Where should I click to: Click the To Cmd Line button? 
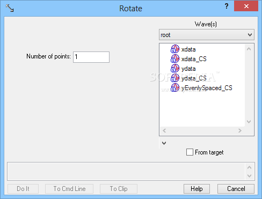pyautogui.click(x=69, y=189)
